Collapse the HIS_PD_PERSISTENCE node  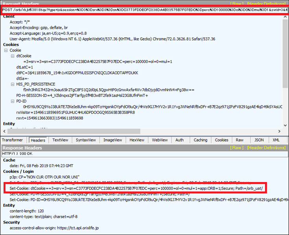(x=13, y=84)
